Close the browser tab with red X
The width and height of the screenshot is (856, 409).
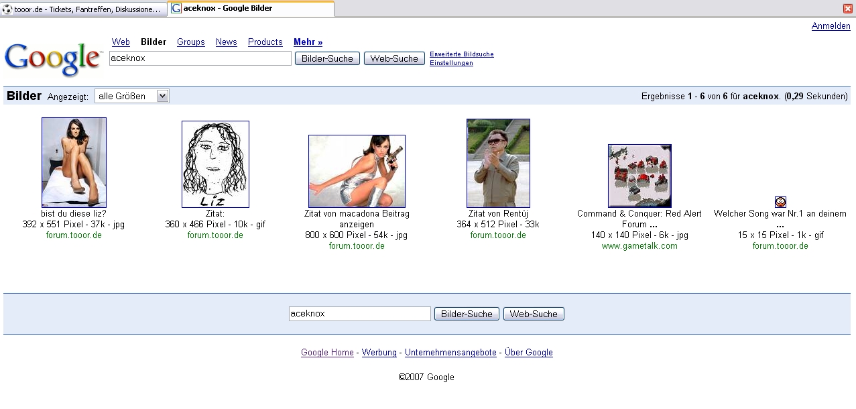point(847,9)
